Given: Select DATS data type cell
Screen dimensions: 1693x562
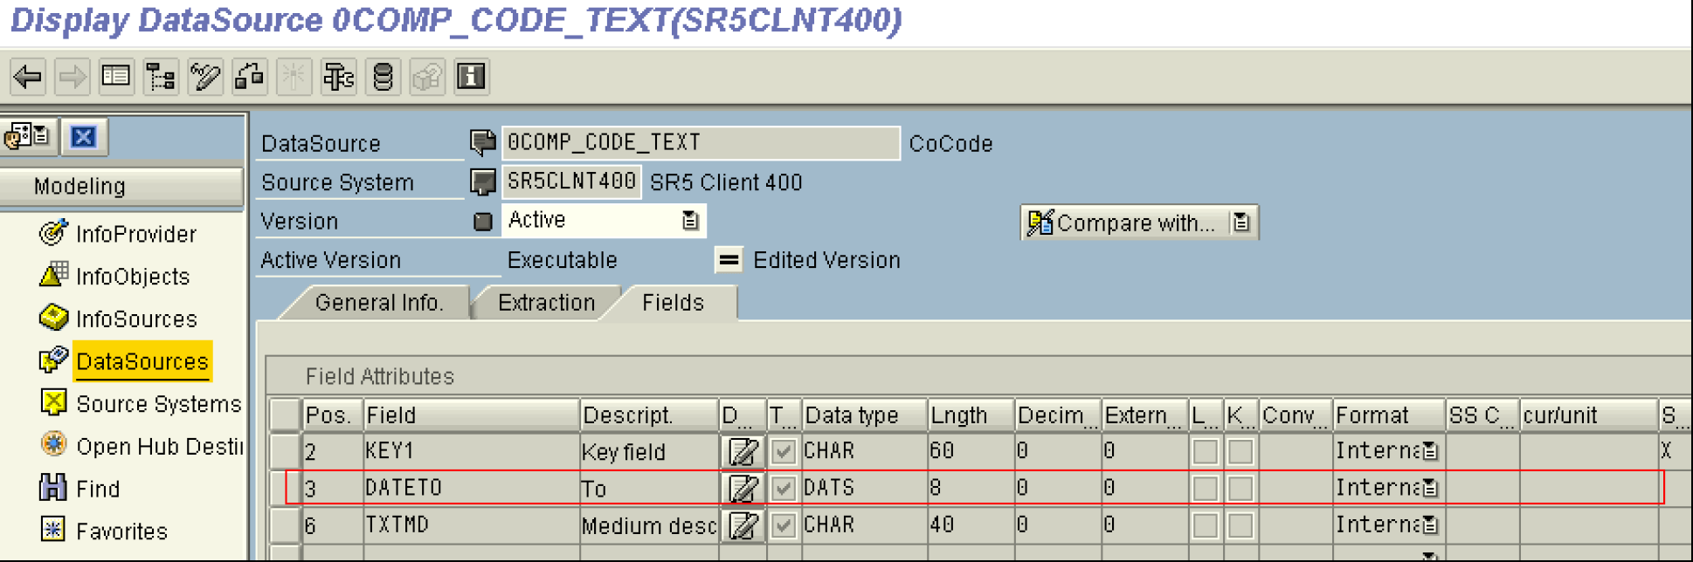Looking at the screenshot, I should pyautogui.click(x=864, y=488).
